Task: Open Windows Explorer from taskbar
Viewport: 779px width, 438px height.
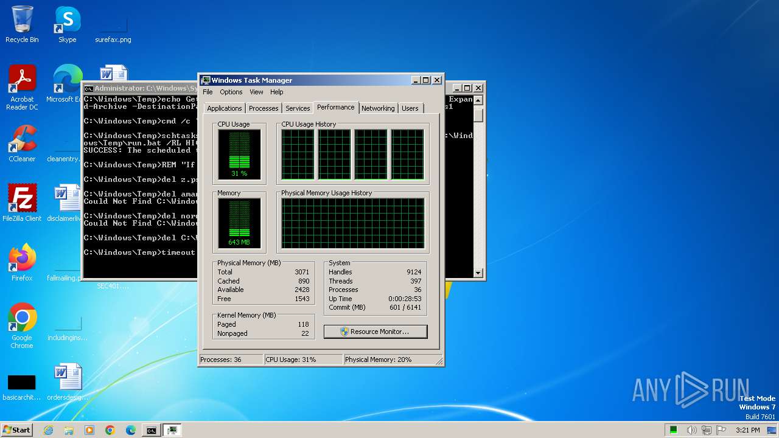Action: (69, 430)
